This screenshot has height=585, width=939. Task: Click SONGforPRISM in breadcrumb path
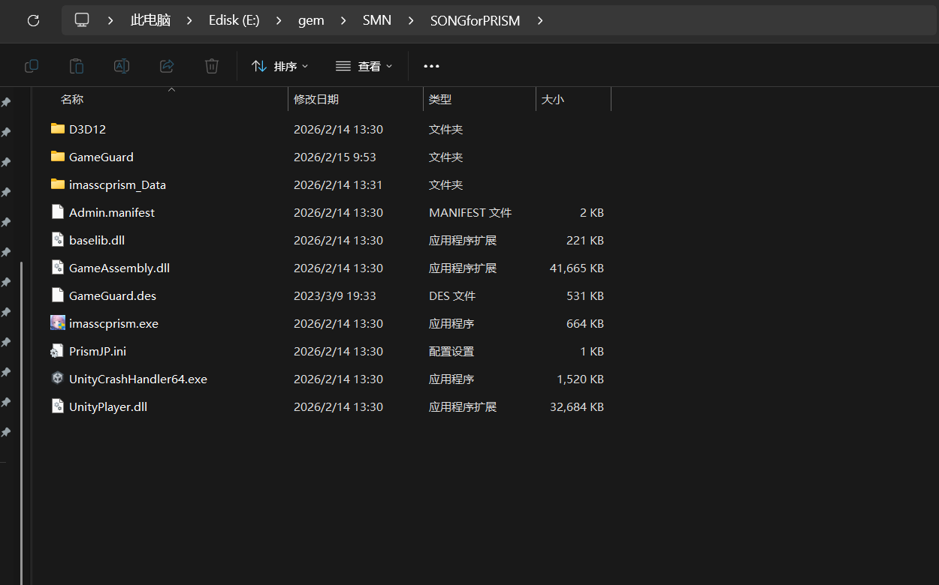point(475,21)
